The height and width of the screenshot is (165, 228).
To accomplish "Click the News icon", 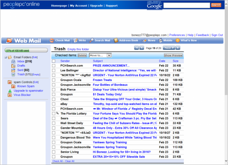I will pos(144,40).
